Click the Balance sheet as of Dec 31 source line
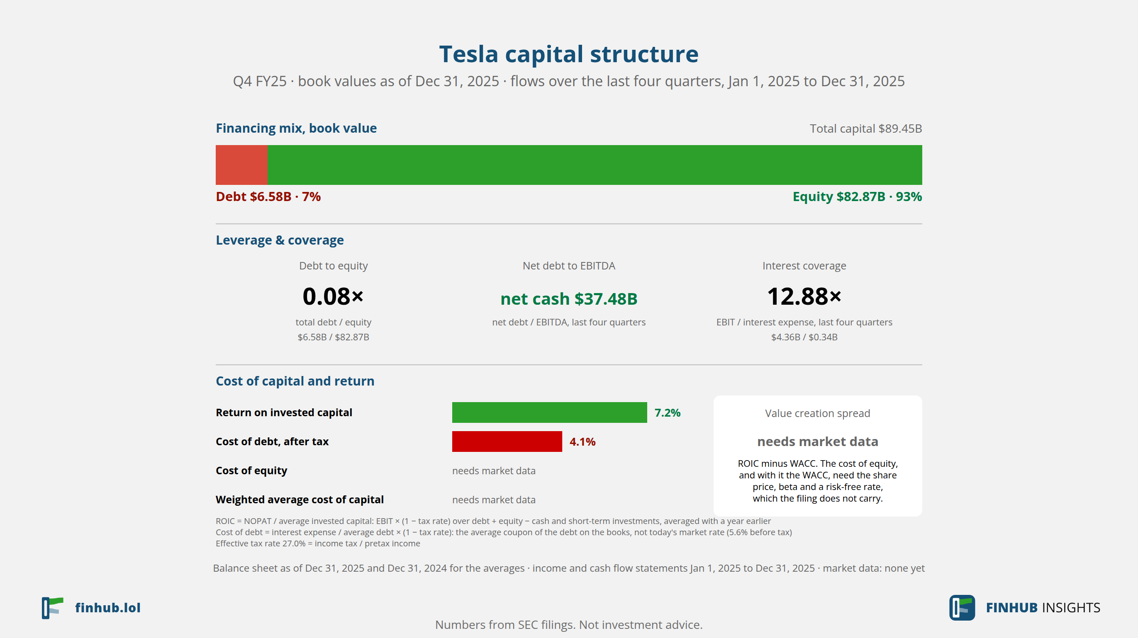 click(569, 568)
